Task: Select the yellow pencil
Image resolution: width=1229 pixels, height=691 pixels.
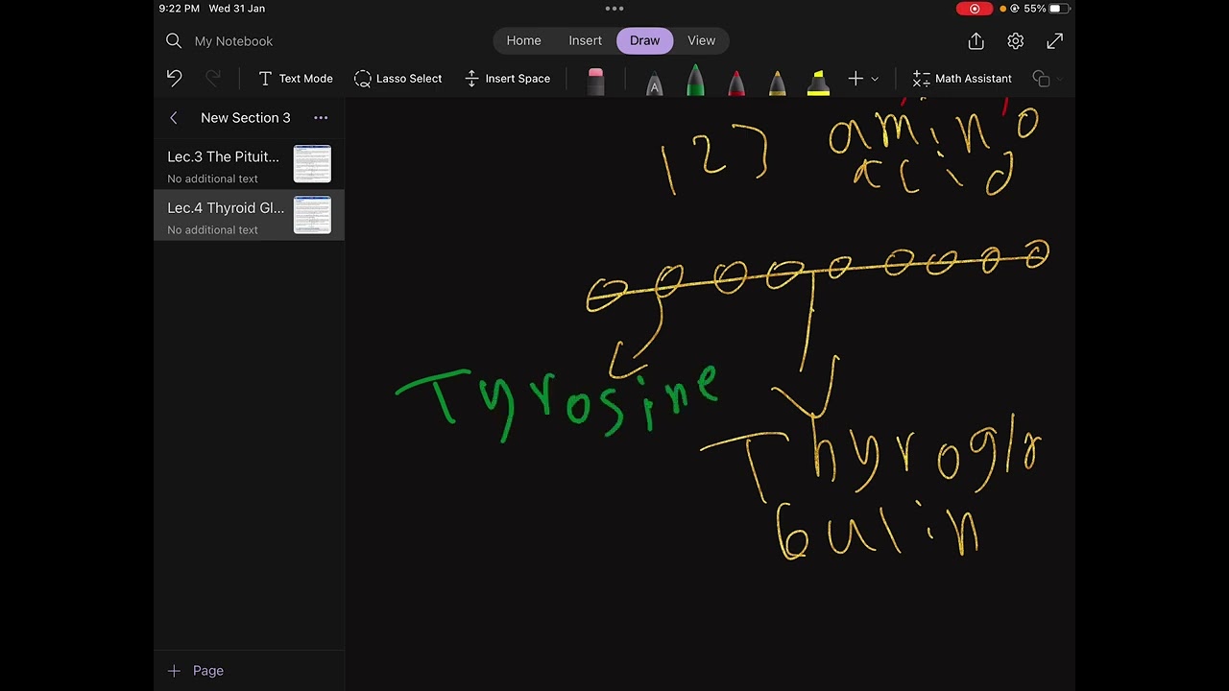Action: pos(778,83)
